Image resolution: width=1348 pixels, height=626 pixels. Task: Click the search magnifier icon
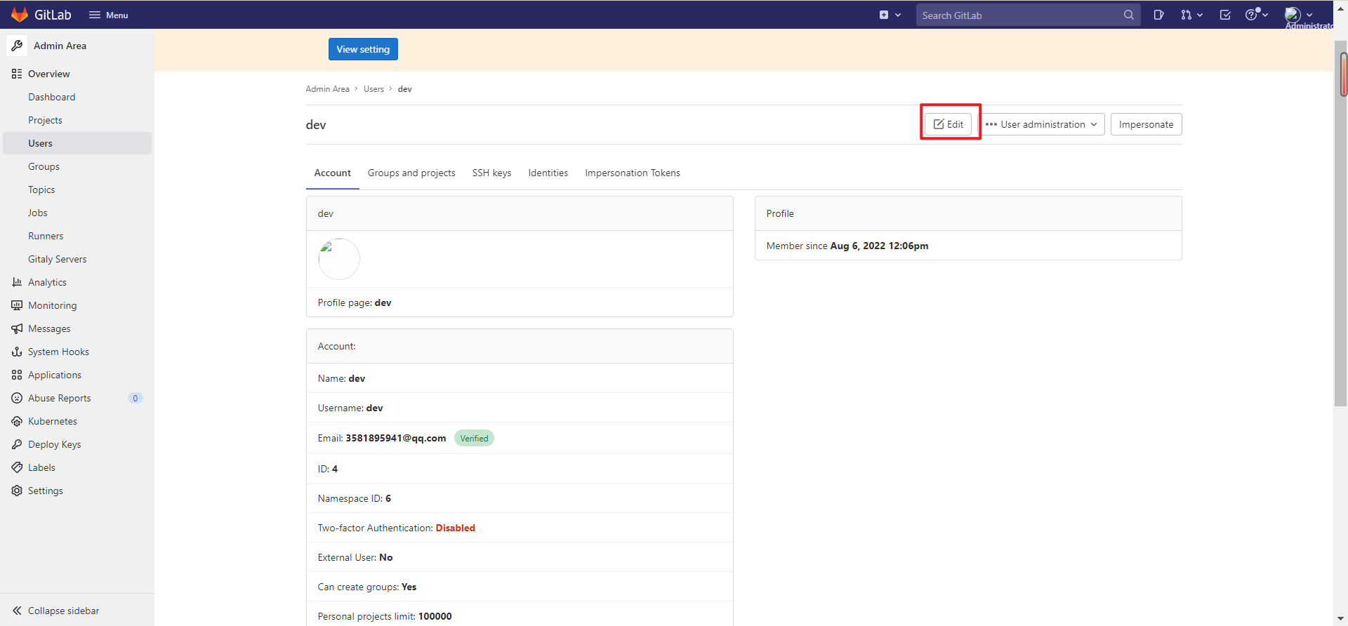coord(1128,15)
